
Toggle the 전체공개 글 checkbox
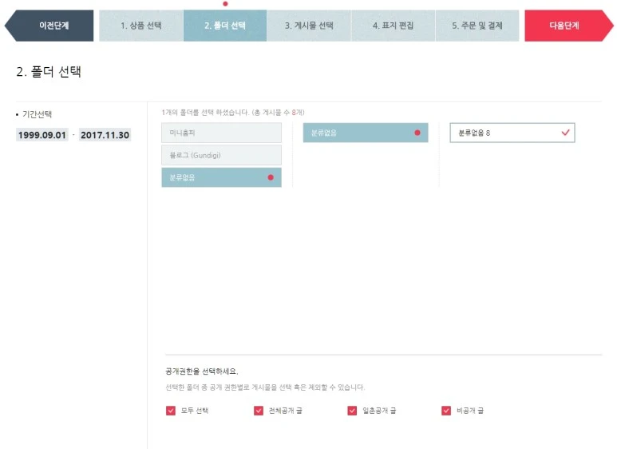click(259, 411)
